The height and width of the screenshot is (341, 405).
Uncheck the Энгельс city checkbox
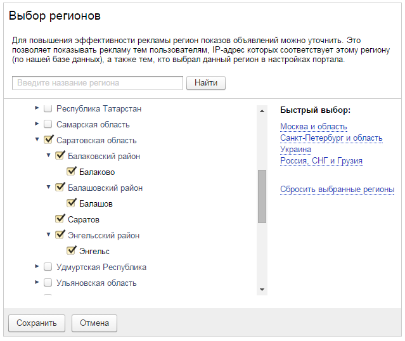click(71, 251)
